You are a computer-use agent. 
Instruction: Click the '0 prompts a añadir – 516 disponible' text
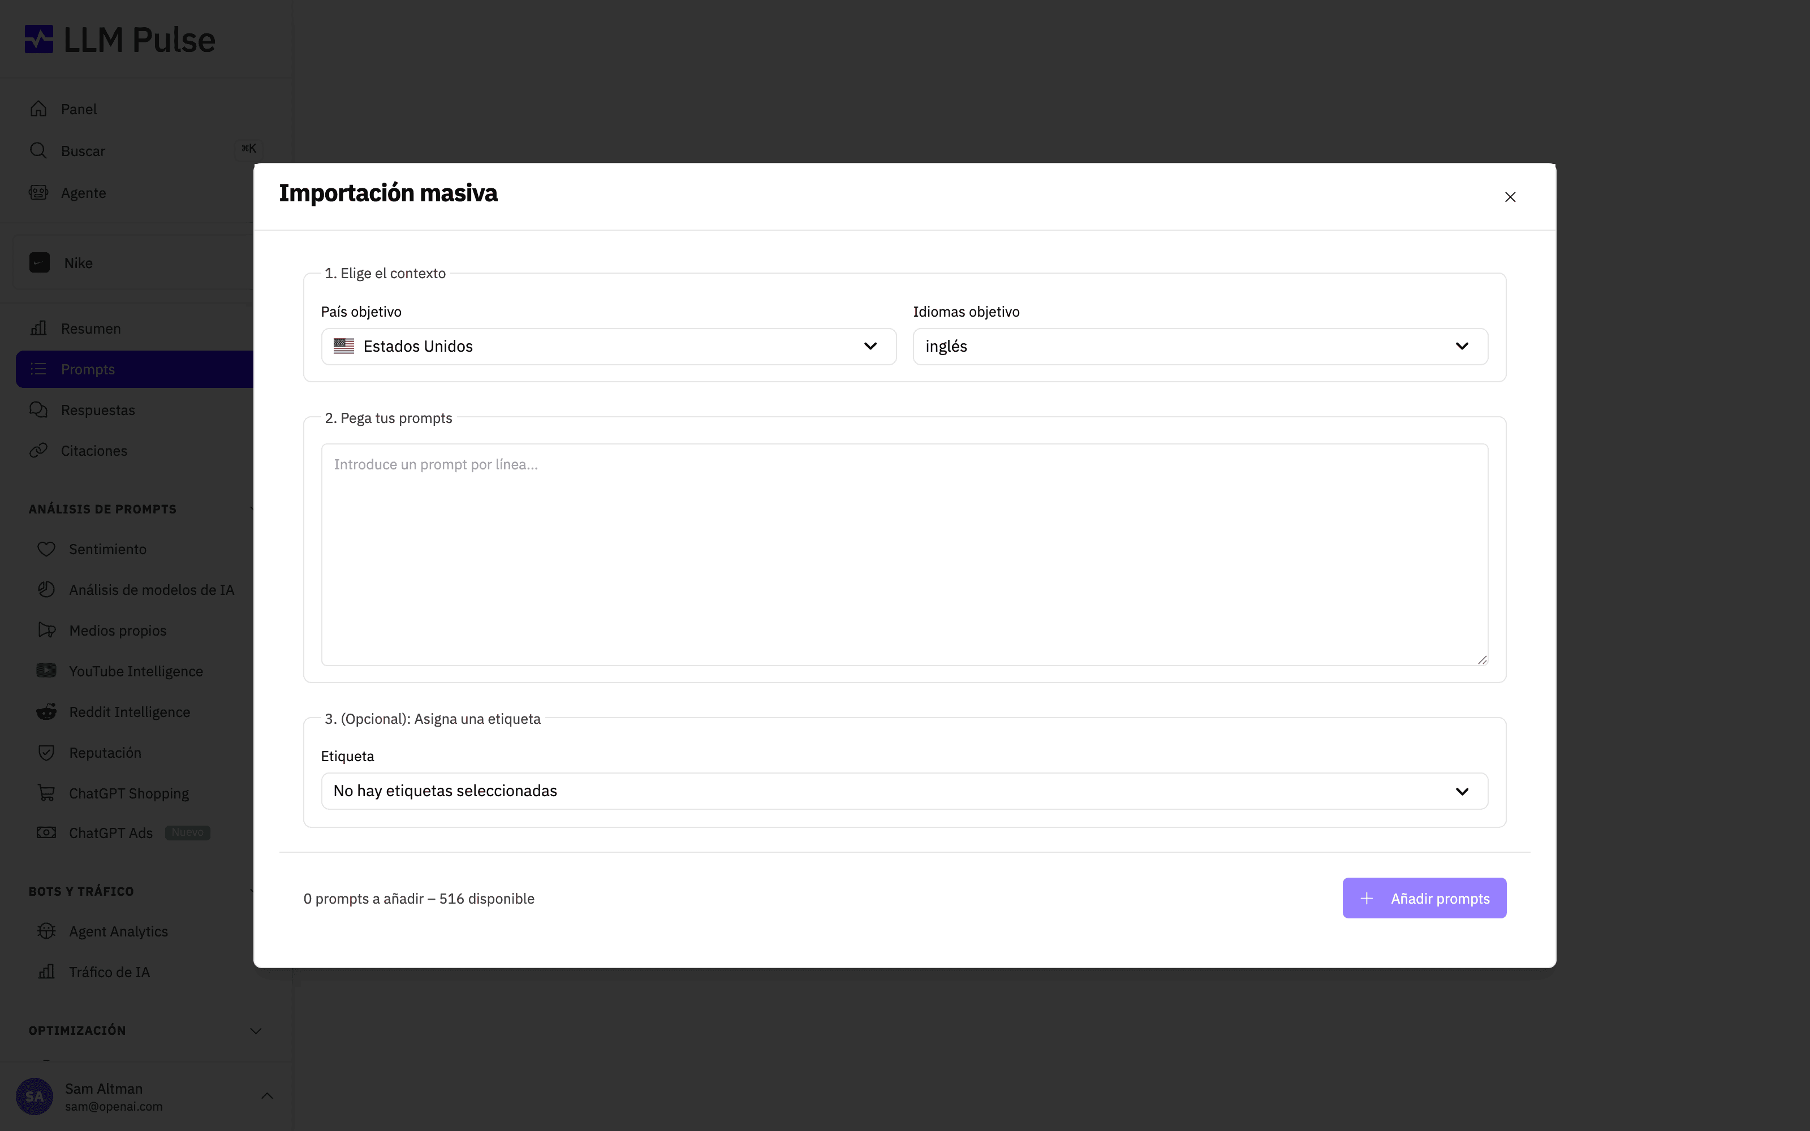tap(419, 899)
